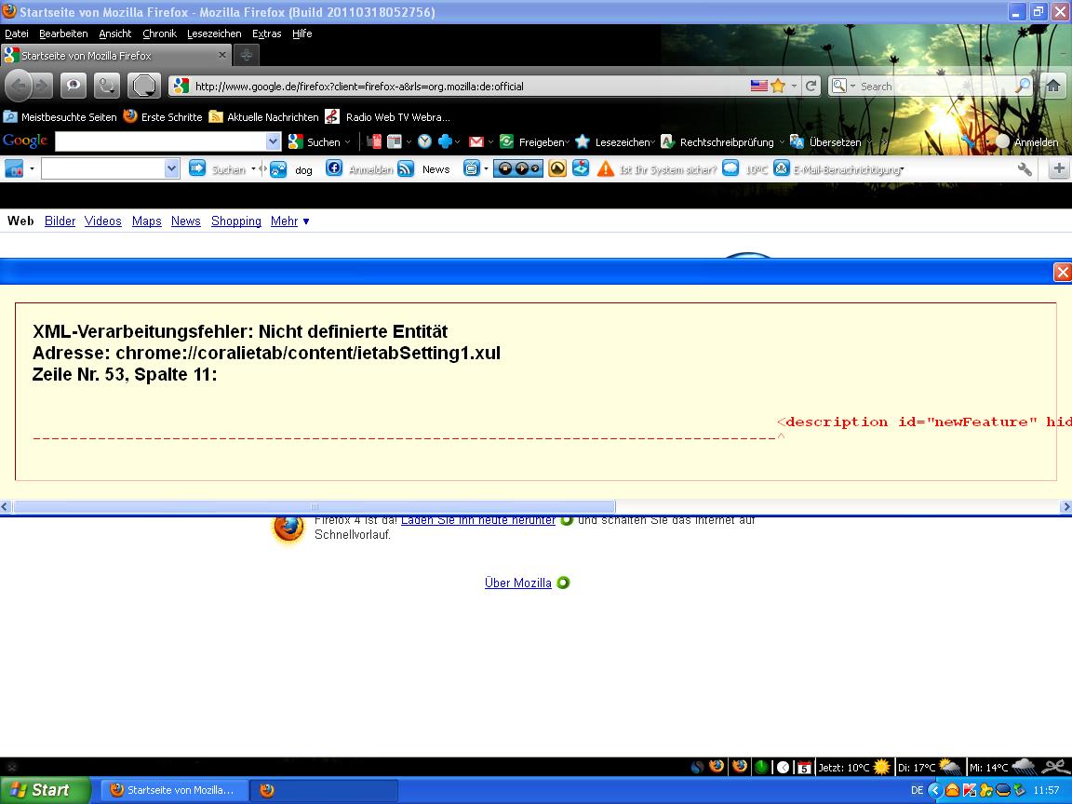Open the Ansicht menu
1072x804 pixels.
click(x=114, y=33)
